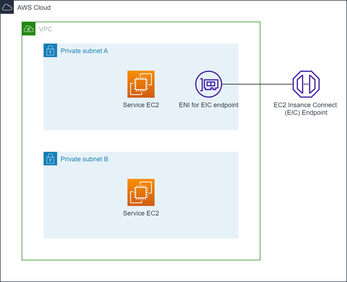Viewport: 347px width, 282px height.
Task: Click the "AWS Cloud" text label
Action: coord(34,8)
